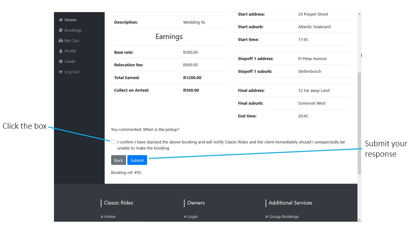Screen dimensions: 416x234
Task: Click the Home house icon in sidebar
Action: click(60, 20)
